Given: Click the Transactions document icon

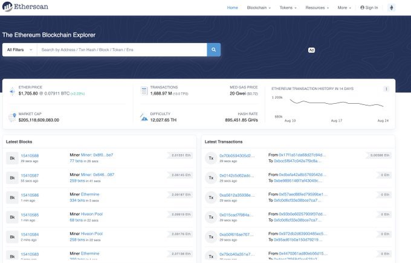Looking at the screenshot, I should pos(144,91).
